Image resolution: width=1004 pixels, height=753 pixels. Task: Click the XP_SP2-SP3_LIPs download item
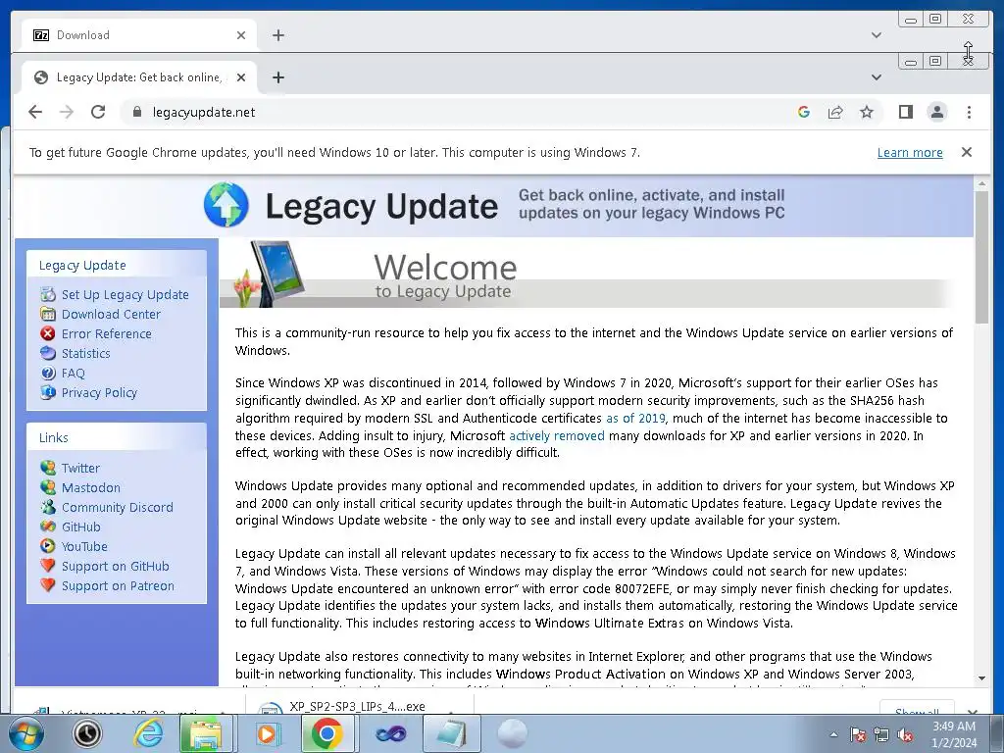coord(359,707)
